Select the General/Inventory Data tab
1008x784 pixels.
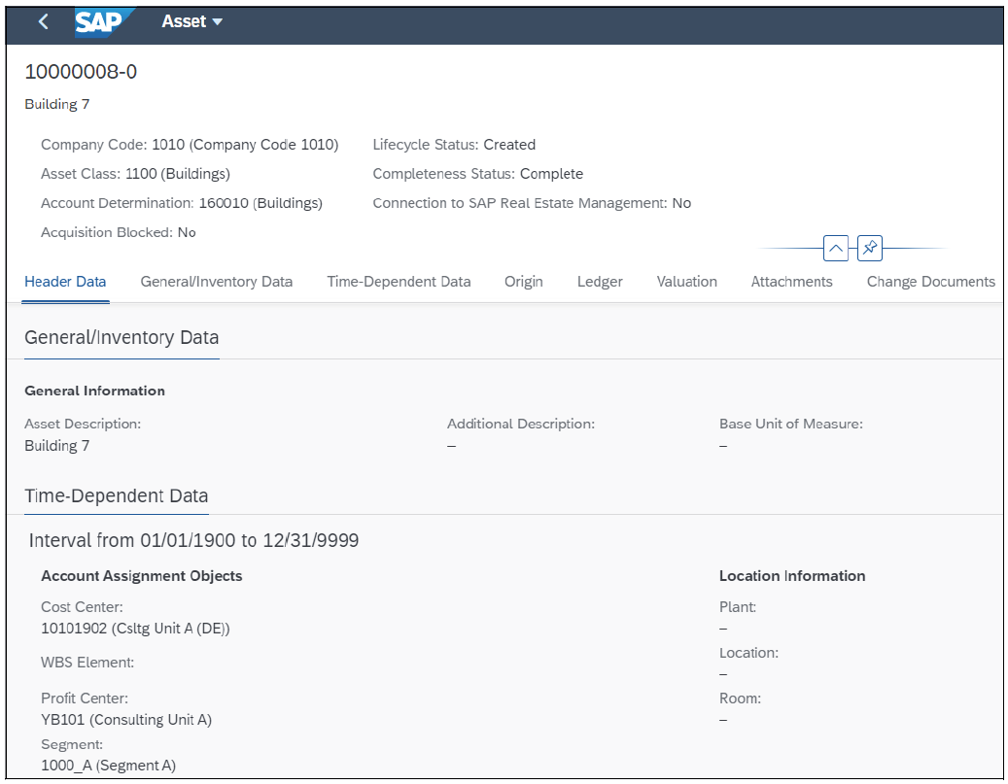[216, 282]
